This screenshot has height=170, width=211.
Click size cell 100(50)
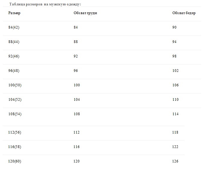tap(15, 85)
